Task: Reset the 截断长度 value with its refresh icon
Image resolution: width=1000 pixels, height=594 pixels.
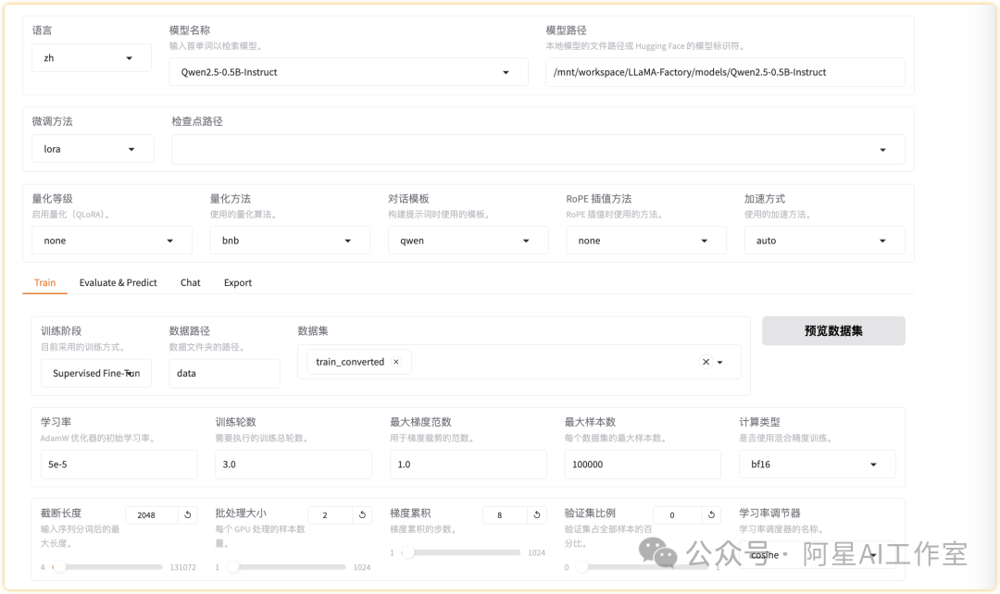Action: click(x=187, y=514)
